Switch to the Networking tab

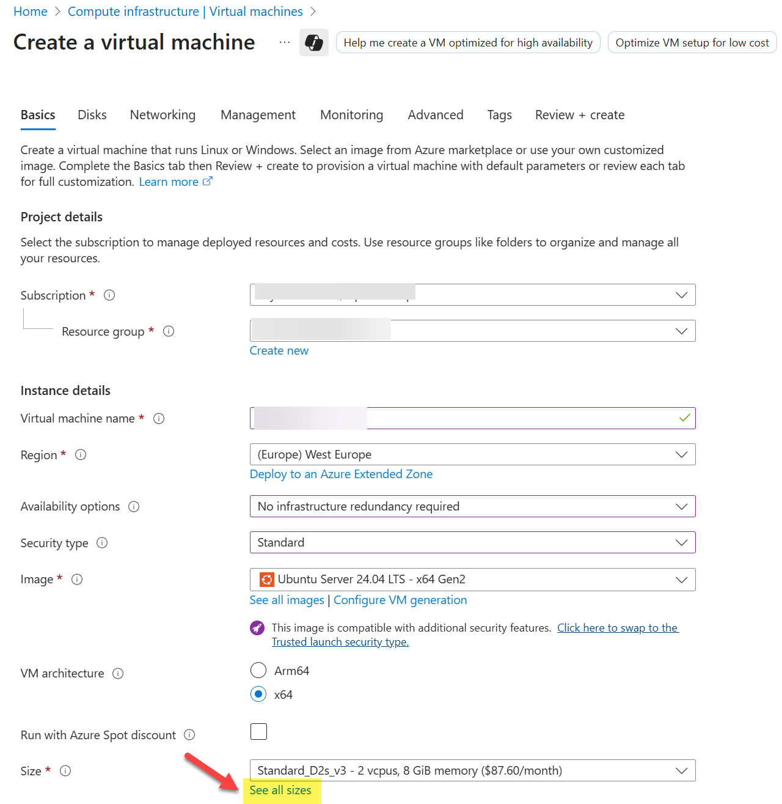[x=163, y=115]
